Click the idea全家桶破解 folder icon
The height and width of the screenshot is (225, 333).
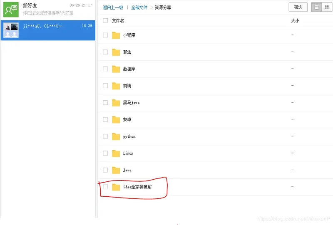[116, 187]
